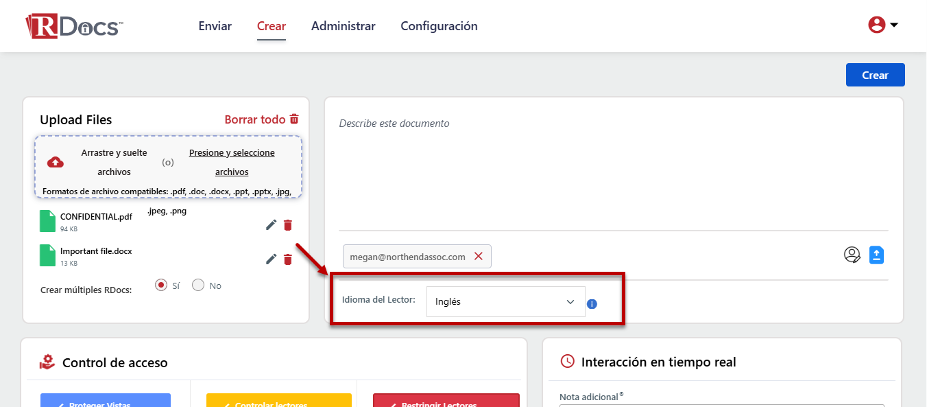The height and width of the screenshot is (407, 927).
Task: Delete the Important file.docx file
Action: [288, 259]
